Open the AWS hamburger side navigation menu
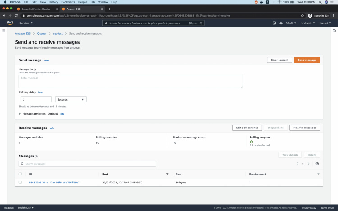The height and width of the screenshot is (211, 338). click(4, 31)
